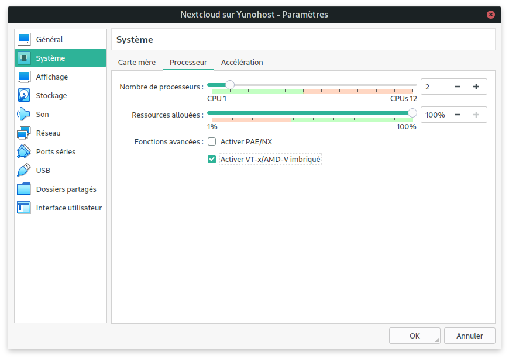Viewport: 509px width, 359px height.
Task: Open the Réseau settings label
Action: click(x=49, y=133)
